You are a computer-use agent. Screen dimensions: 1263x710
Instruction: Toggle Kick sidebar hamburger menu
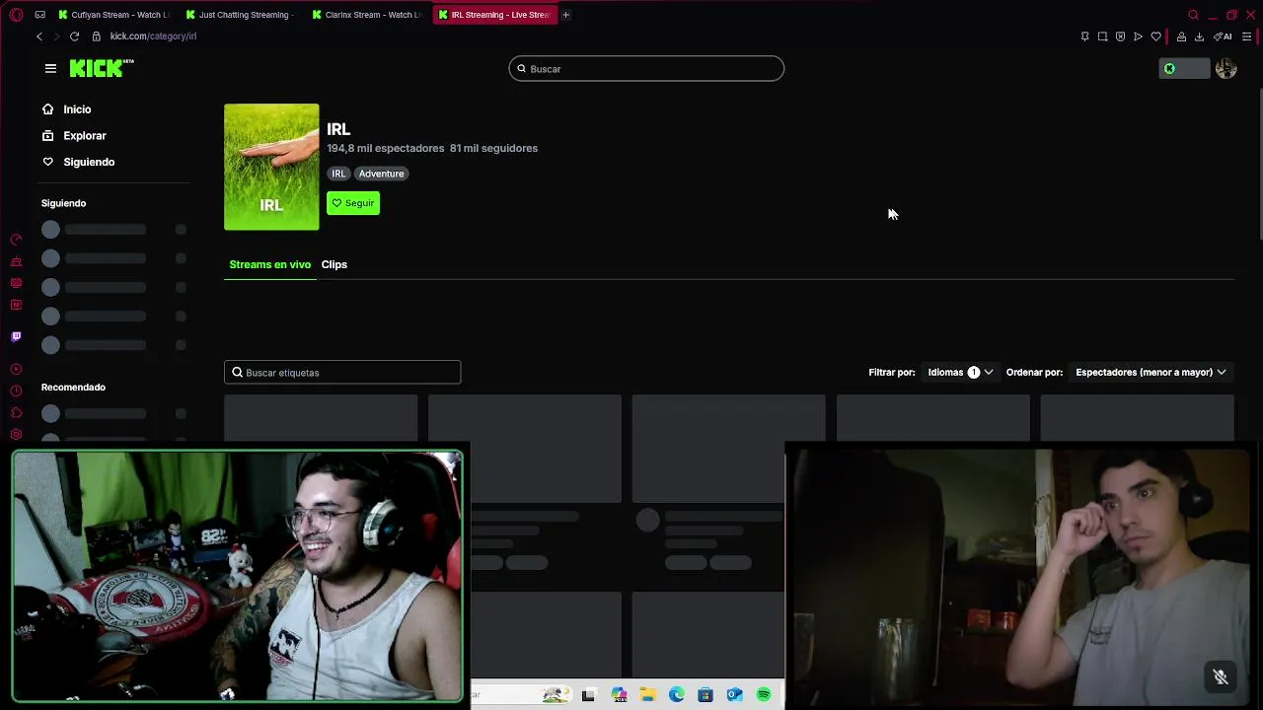point(50,68)
